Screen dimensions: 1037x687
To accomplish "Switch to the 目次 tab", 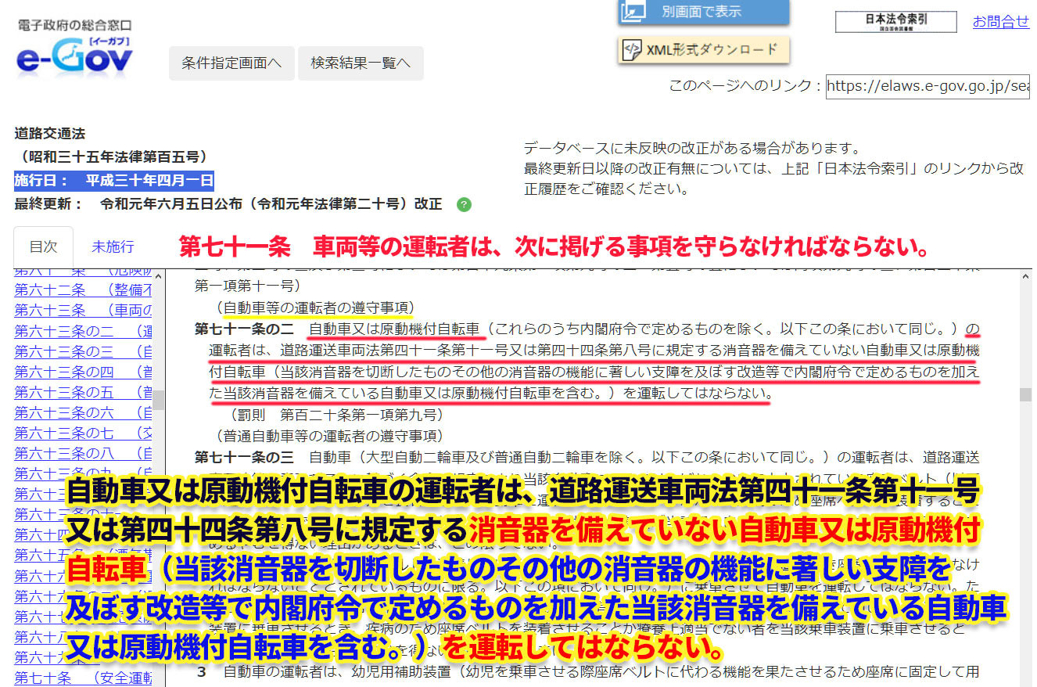I will [x=43, y=246].
